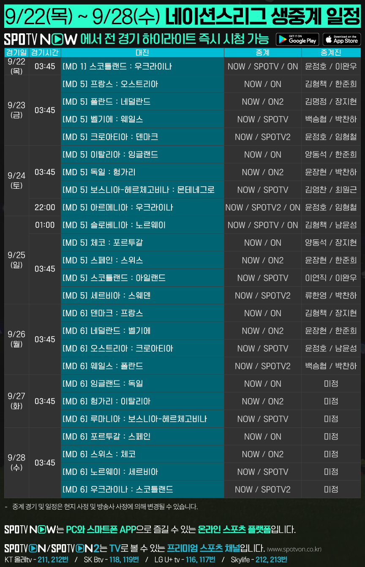This screenshot has height=567, width=365.
Task: Select the 벨기에 : 웨일스 match row
Action: tap(142, 119)
